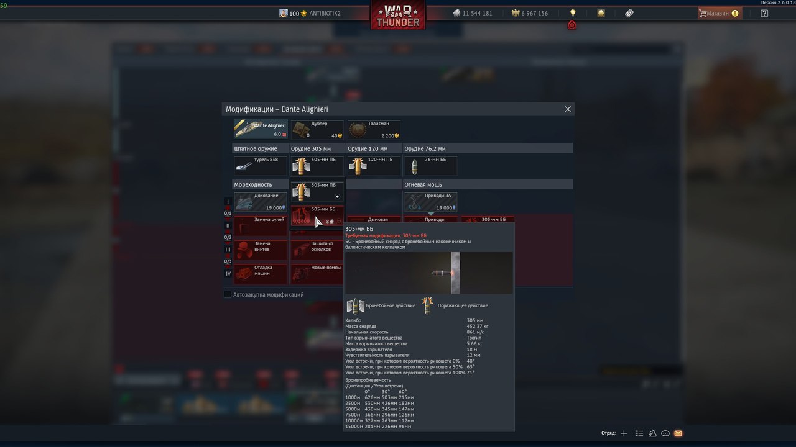The width and height of the screenshot is (796, 447).
Task: Select the Новые помпы modification
Action: [x=317, y=274]
